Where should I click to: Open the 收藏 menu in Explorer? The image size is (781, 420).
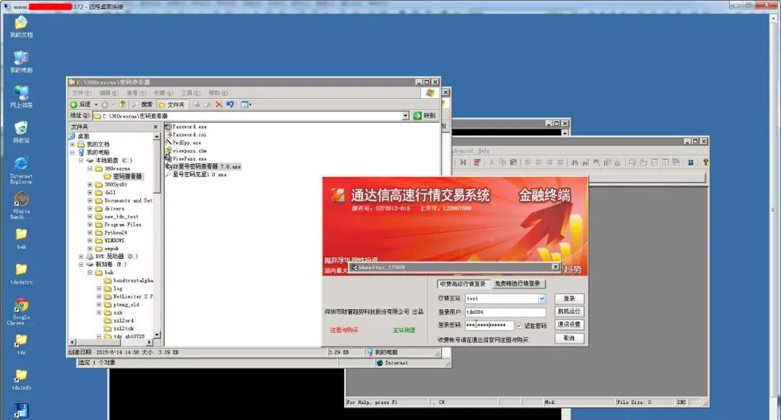point(163,93)
